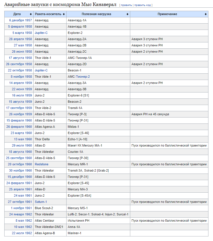Select 'Blue Scout-2' rocket cell
Screen dimensions: 213x241
[50, 208]
